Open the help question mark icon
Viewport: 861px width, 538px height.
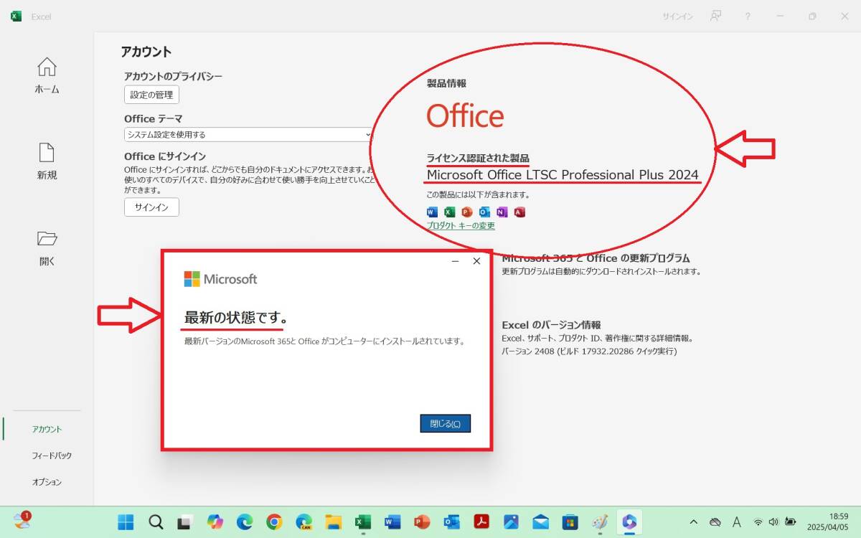pyautogui.click(x=748, y=16)
